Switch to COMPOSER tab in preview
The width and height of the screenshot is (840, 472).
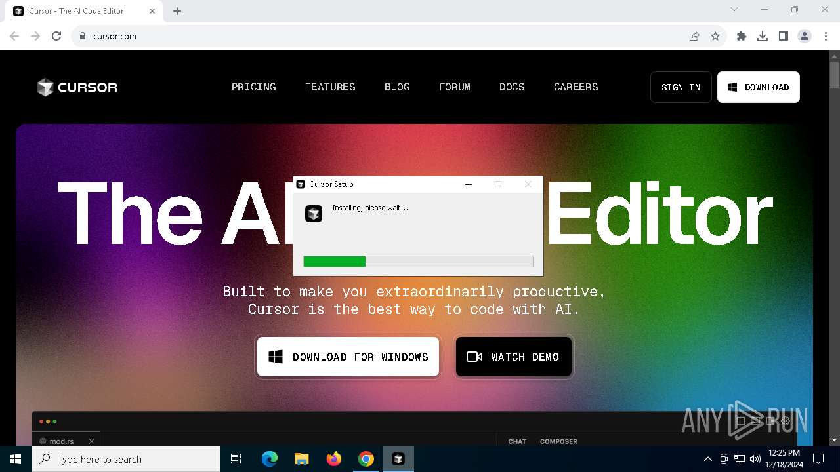tap(558, 441)
